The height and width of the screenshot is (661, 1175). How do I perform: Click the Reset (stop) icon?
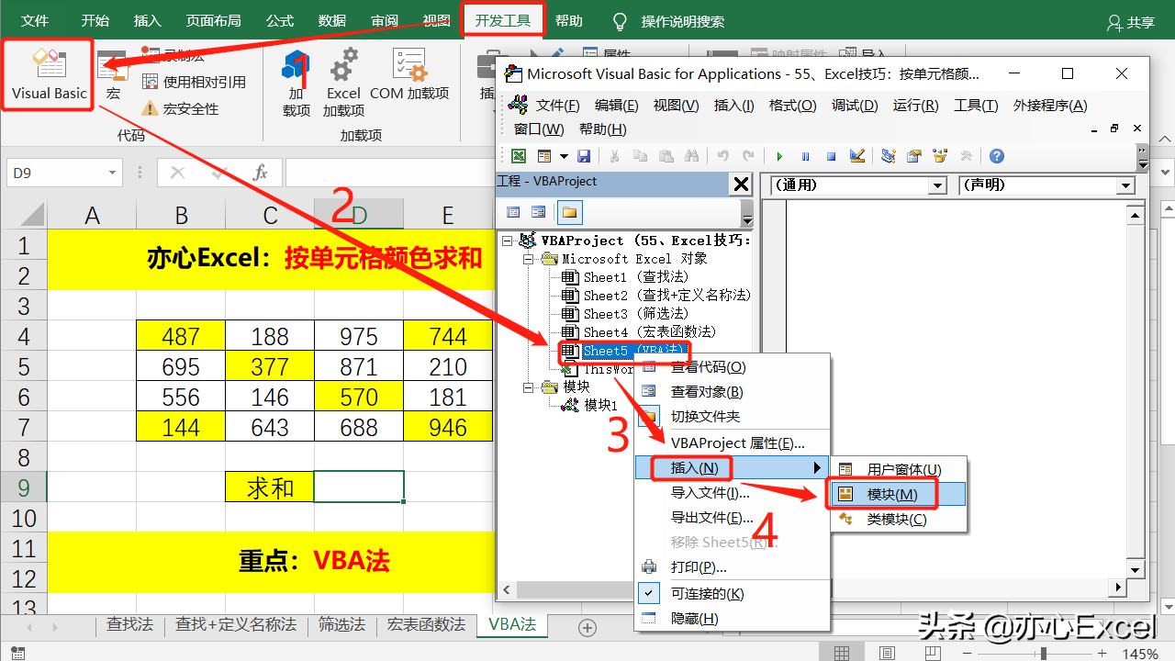(x=832, y=156)
